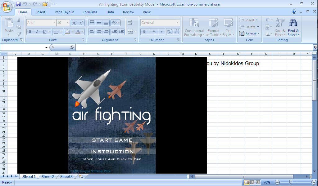Switch to Page Layout tab
The height and width of the screenshot is (186, 318).
pyautogui.click(x=64, y=12)
